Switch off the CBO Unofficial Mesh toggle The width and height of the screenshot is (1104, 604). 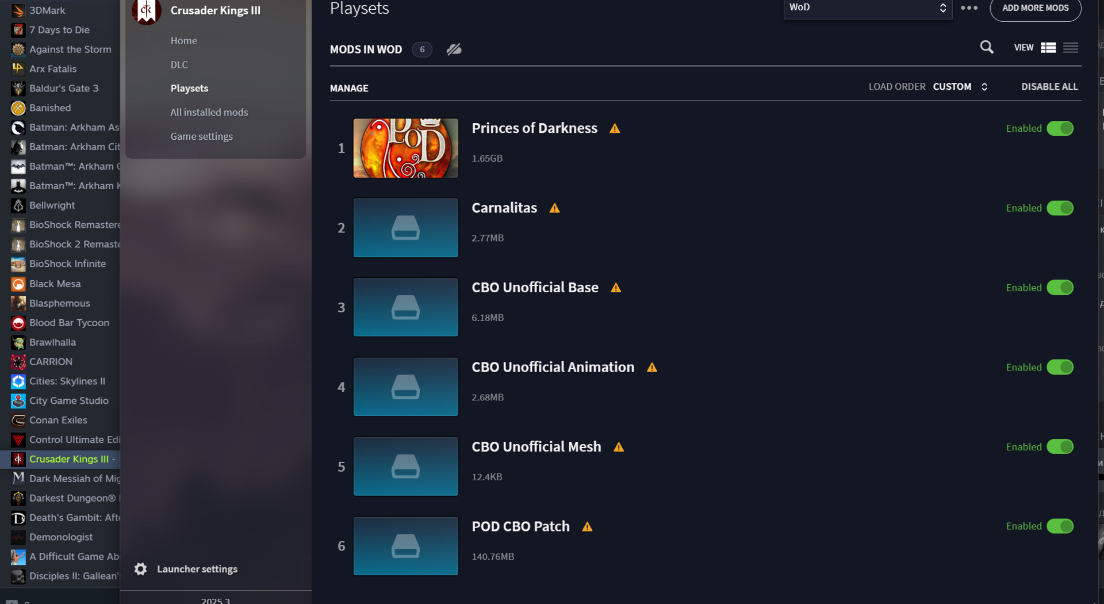1060,447
